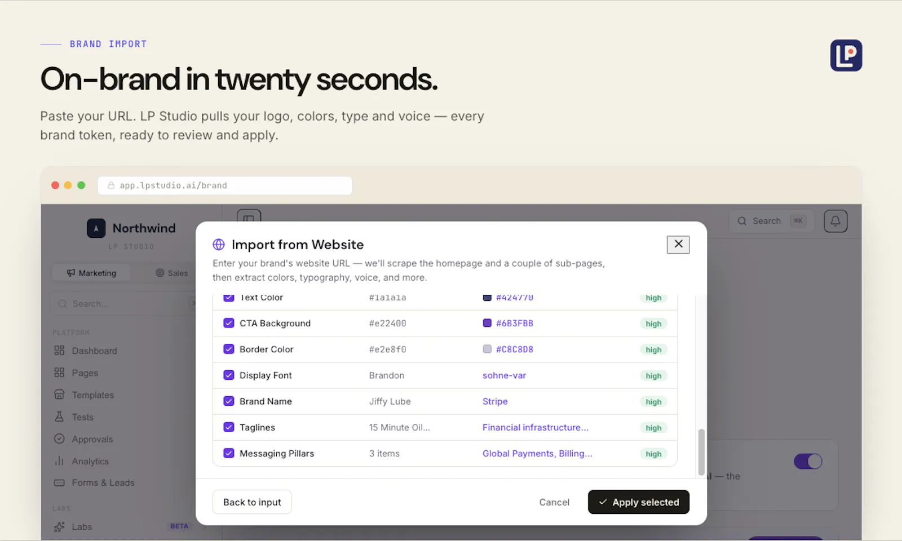Uncheck the Taglines checkbox
Image resolution: width=902 pixels, height=541 pixels.
[229, 427]
